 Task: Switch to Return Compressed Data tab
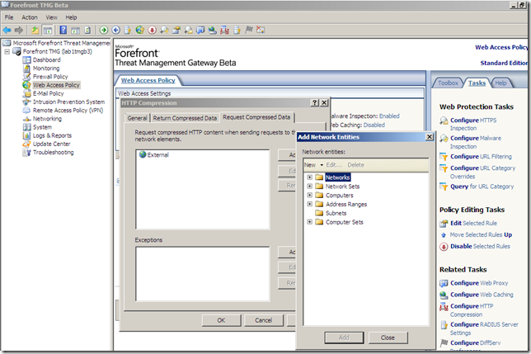coord(185,118)
